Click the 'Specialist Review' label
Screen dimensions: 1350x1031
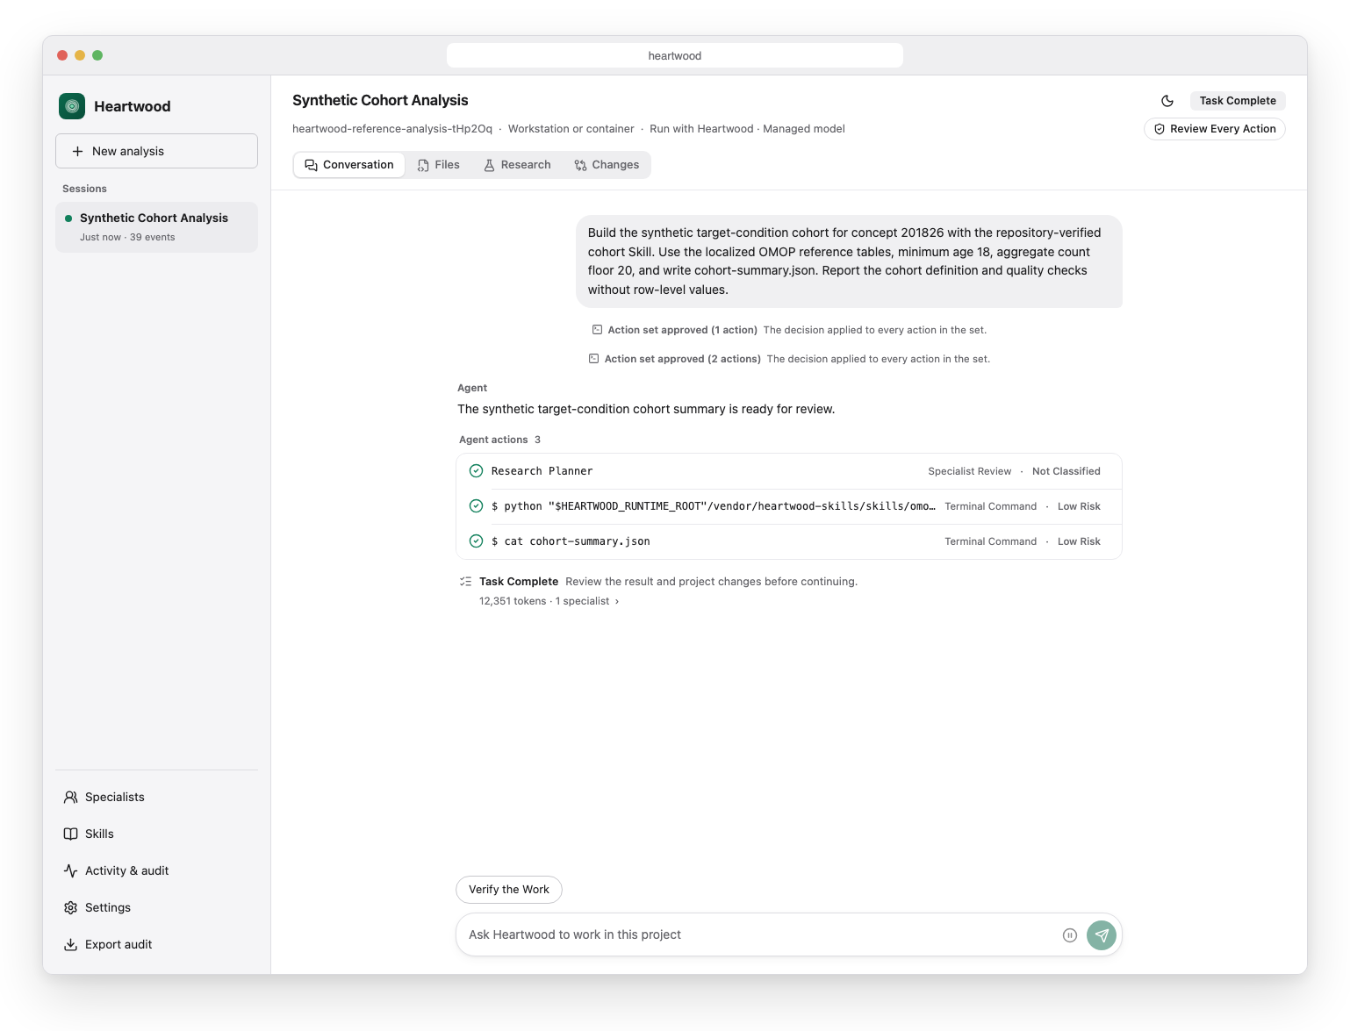(x=970, y=471)
